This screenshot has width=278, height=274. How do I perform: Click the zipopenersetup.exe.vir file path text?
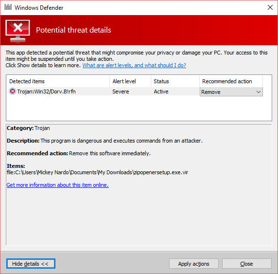coord(97,172)
